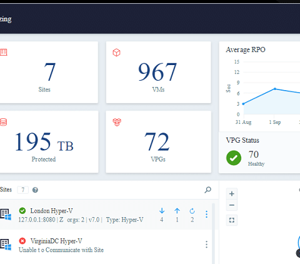Click London Hyper-V incoming count 4
The height and width of the screenshot is (264, 300).
point(162,220)
